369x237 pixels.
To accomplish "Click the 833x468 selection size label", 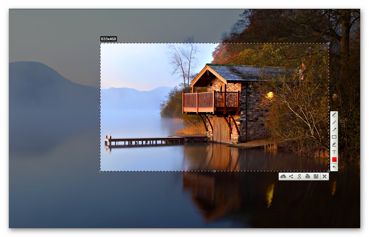I will [x=108, y=39].
